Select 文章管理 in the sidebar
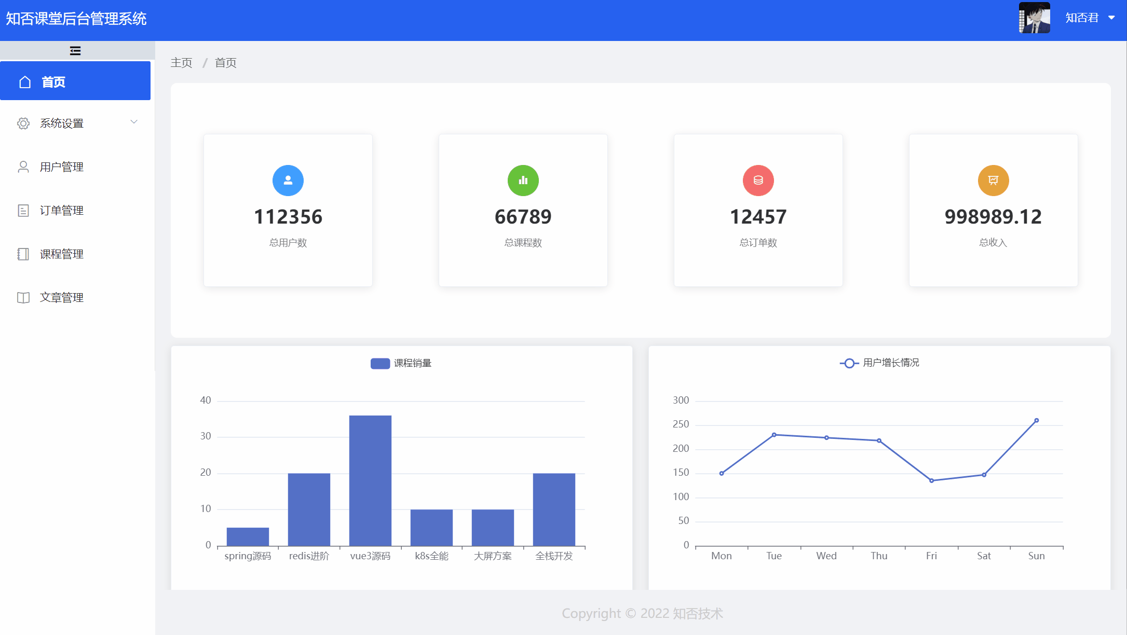Screen dimensions: 1127x635 click(62, 298)
